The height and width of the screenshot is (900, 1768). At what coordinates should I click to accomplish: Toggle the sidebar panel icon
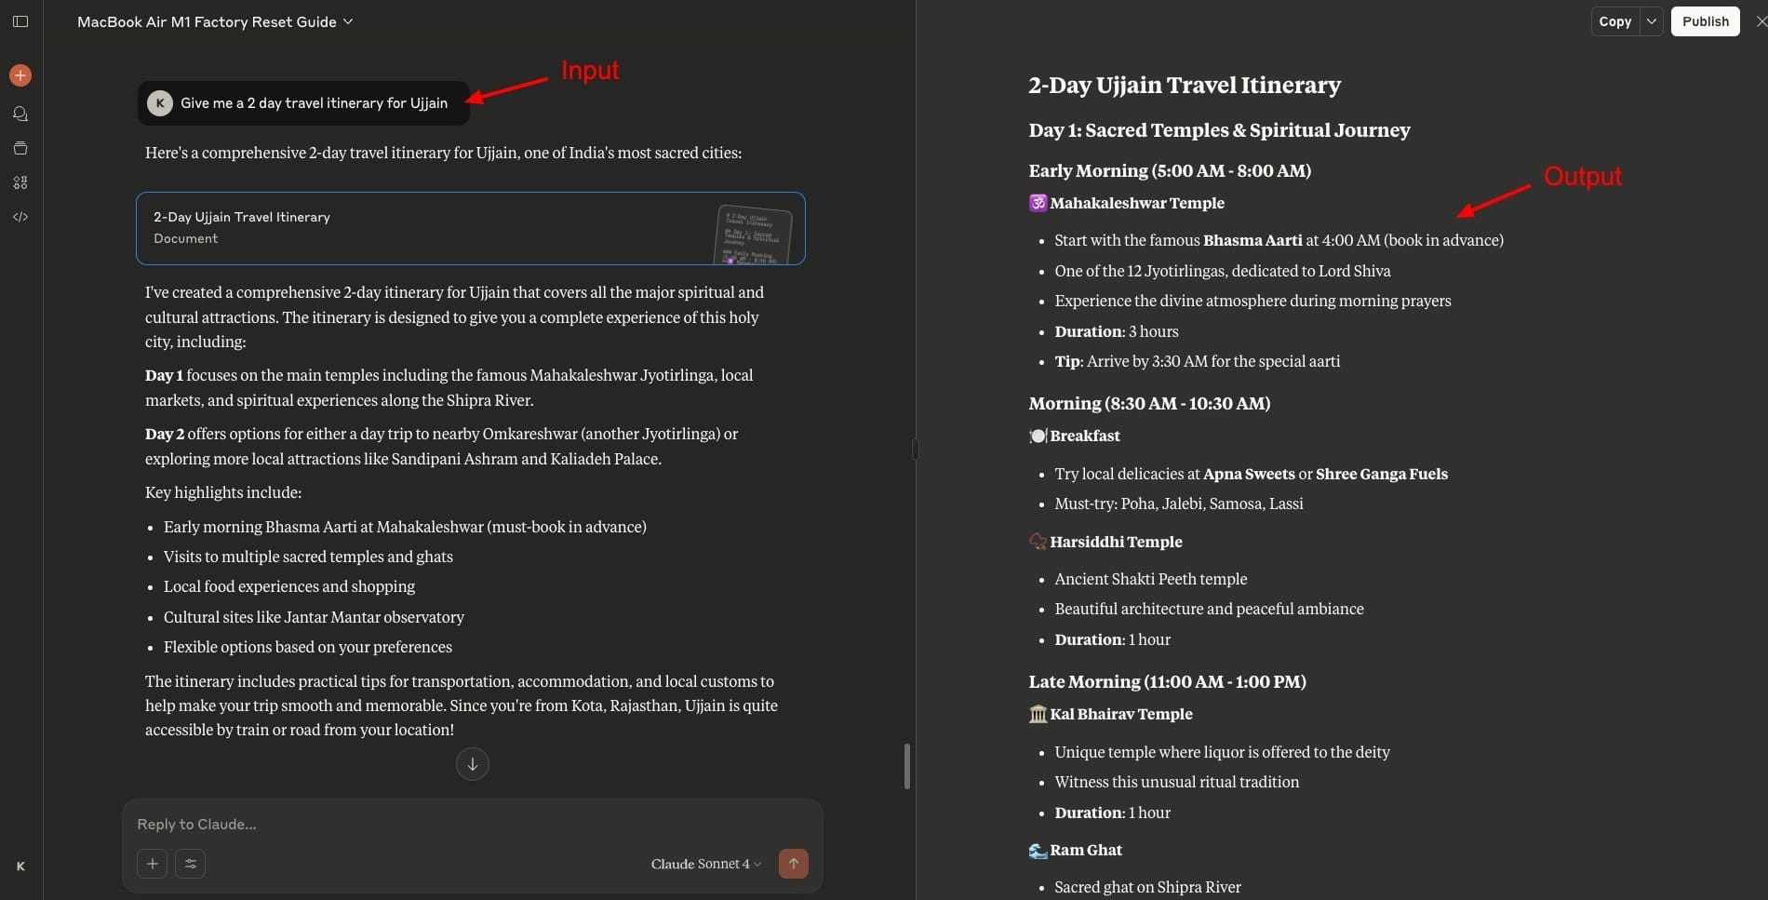pyautogui.click(x=20, y=21)
